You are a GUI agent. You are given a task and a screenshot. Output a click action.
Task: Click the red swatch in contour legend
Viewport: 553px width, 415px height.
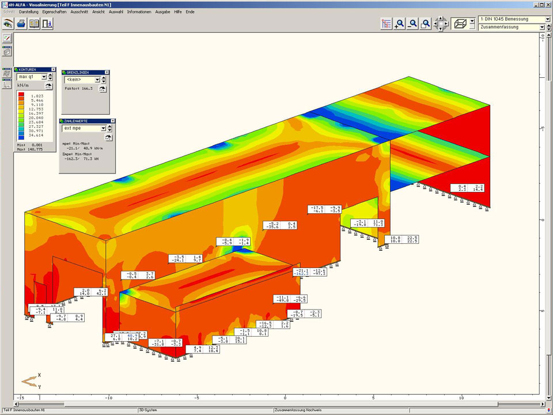click(21, 94)
